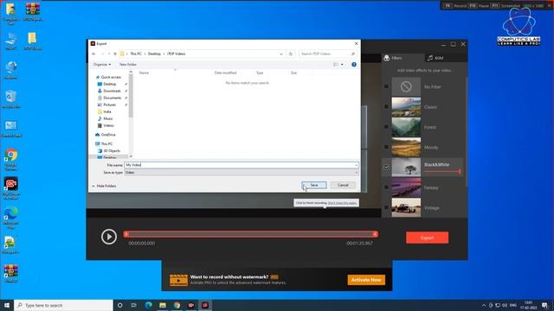The image size is (554, 311).
Task: Select the Recycle Bin desktop icon
Action: coord(11,99)
